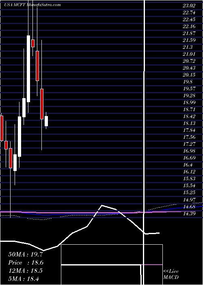
Task: Select the 20.15 axis value
Action: tap(189, 75)
